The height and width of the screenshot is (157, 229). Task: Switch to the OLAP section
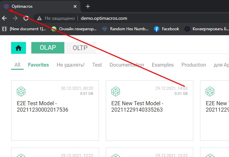click(48, 48)
